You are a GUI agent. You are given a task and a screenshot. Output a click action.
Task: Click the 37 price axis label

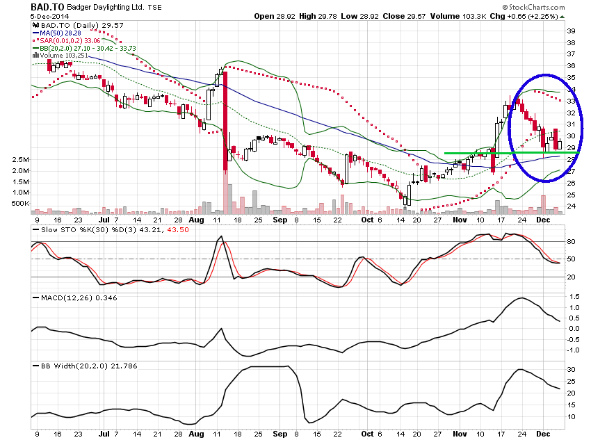click(x=571, y=54)
